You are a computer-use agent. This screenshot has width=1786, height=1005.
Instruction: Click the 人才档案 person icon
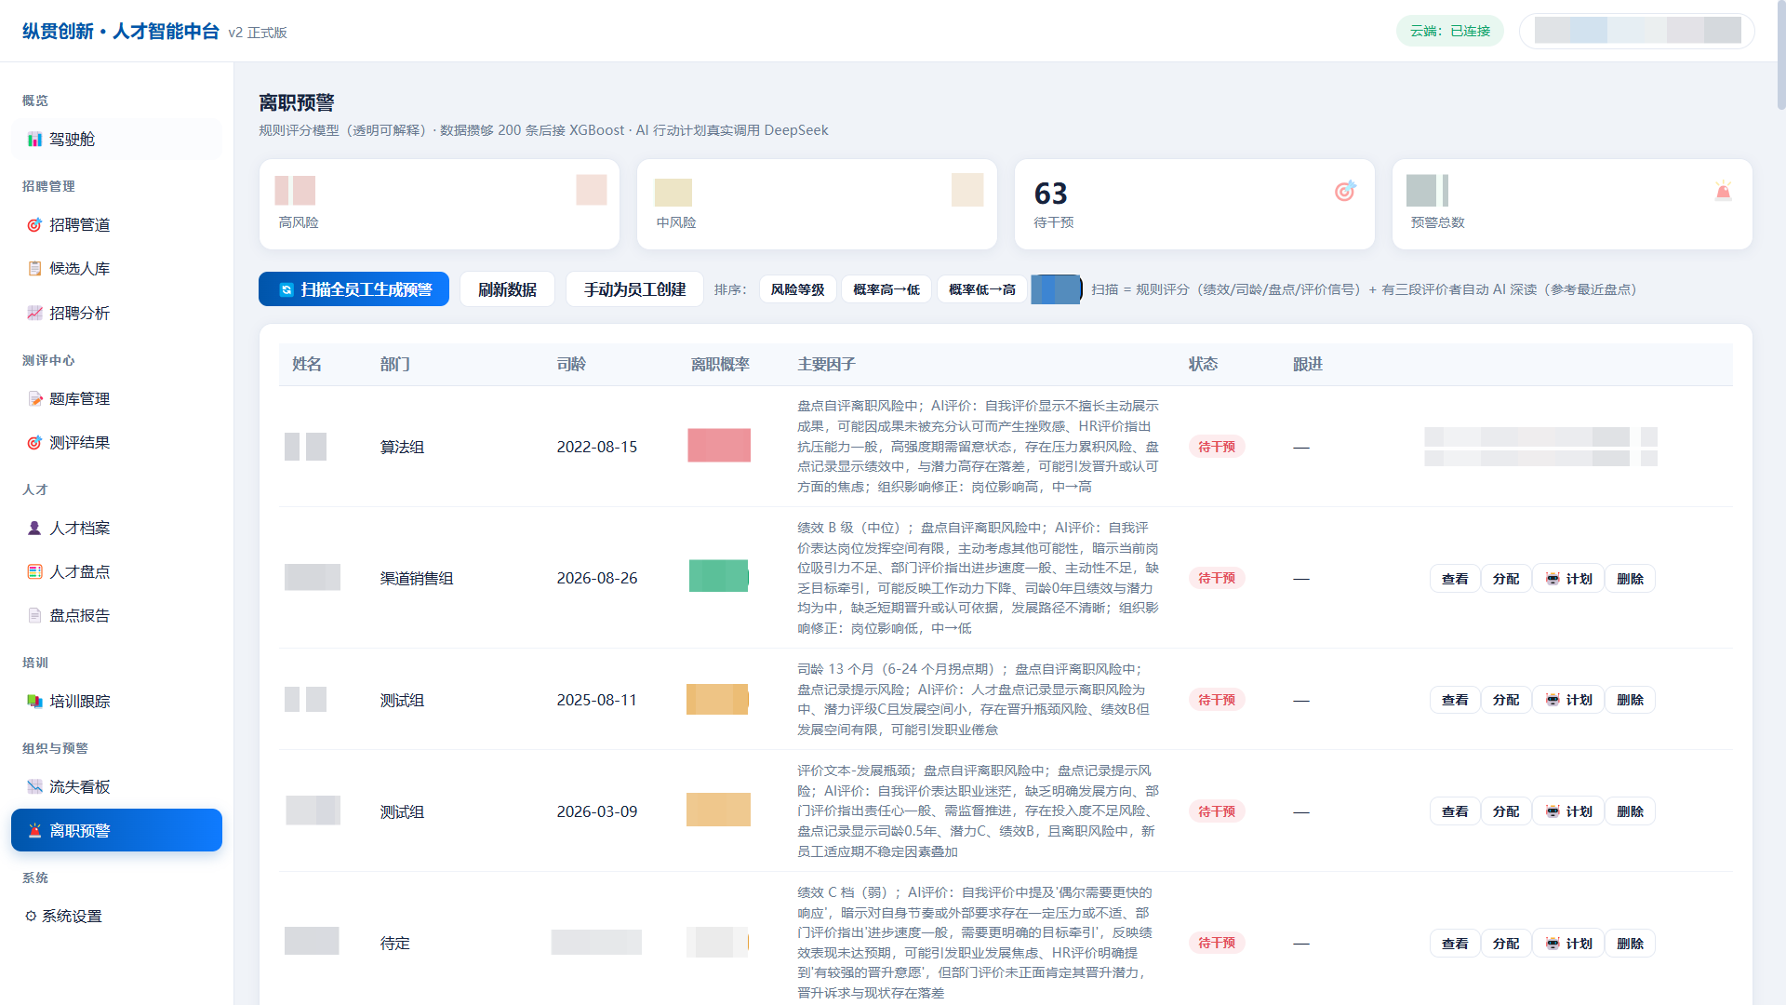[x=34, y=529]
